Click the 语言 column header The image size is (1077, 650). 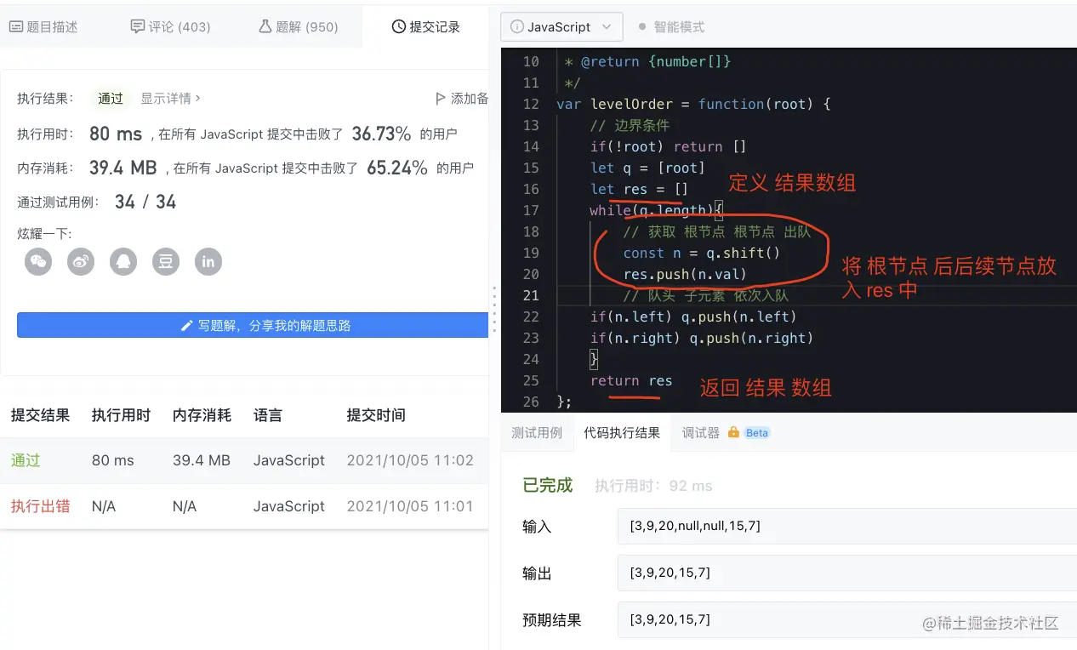268,415
